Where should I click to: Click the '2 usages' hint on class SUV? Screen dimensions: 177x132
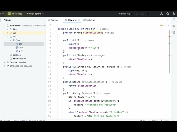(x=104, y=29)
